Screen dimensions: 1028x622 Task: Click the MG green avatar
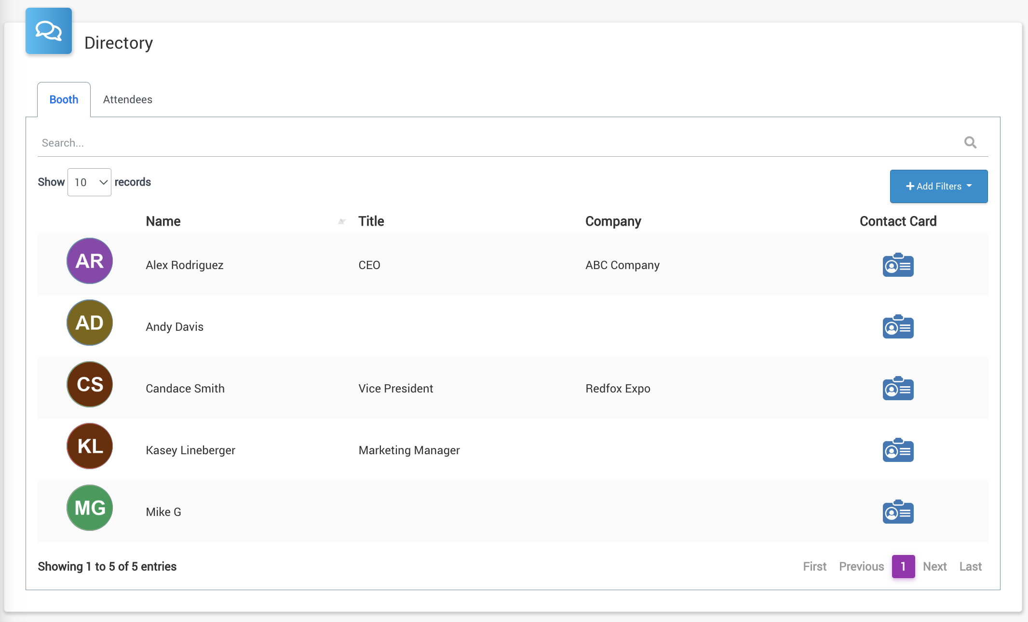pyautogui.click(x=90, y=508)
